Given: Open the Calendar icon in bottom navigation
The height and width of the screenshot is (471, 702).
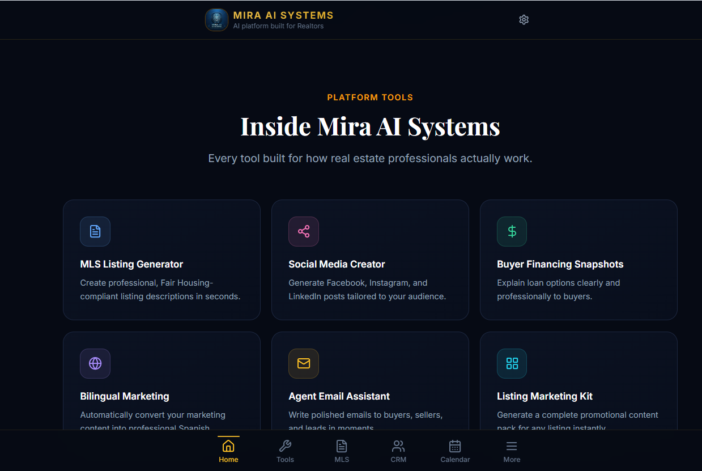Looking at the screenshot, I should click(455, 446).
